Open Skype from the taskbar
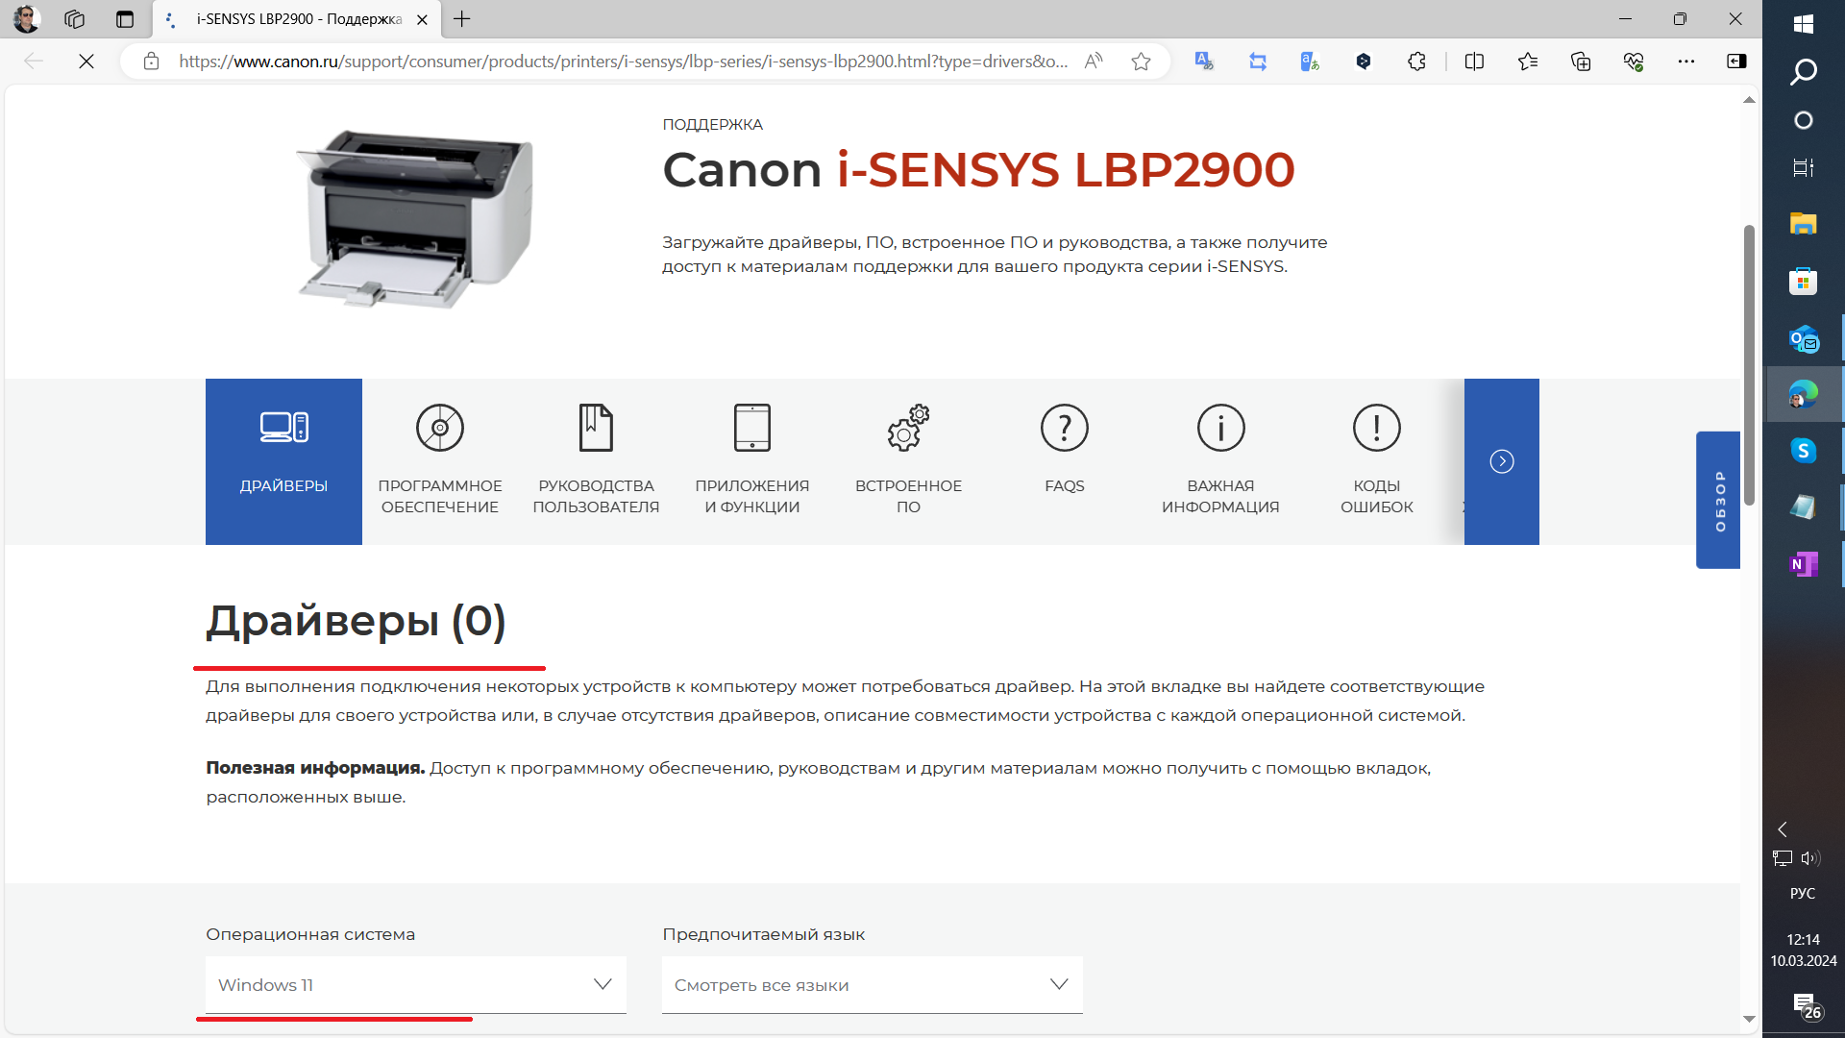This screenshot has width=1845, height=1038. click(x=1804, y=451)
